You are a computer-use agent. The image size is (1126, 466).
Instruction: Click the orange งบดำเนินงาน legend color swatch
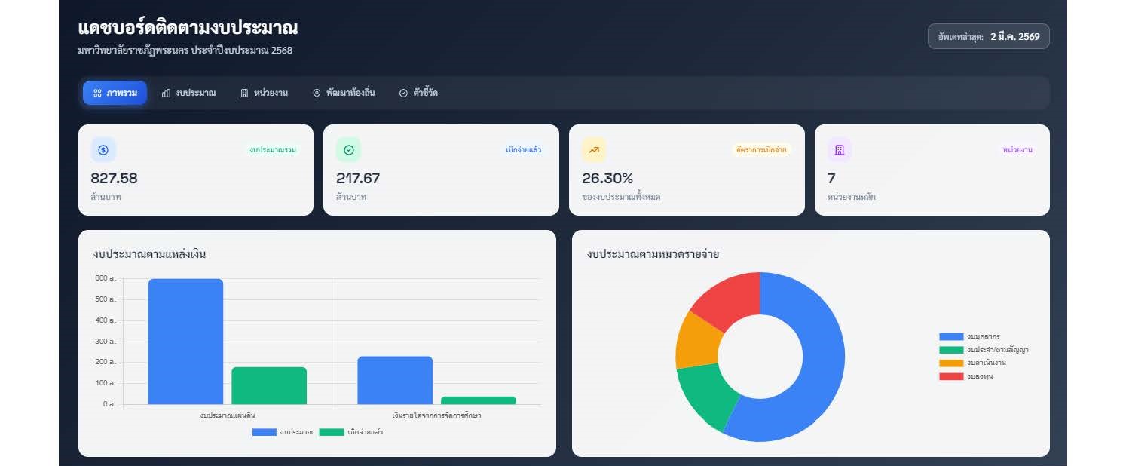click(x=950, y=363)
